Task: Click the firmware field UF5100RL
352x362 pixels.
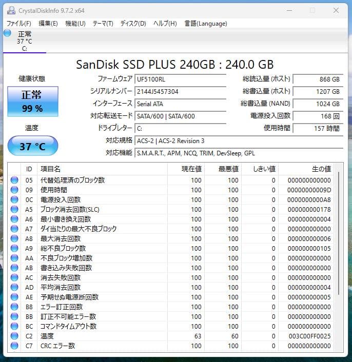Action: [181, 79]
